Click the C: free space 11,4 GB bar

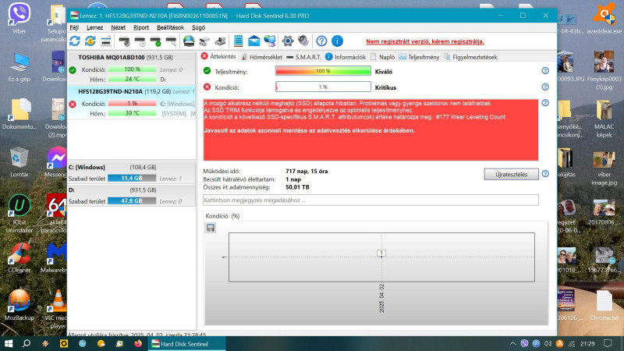(x=132, y=179)
